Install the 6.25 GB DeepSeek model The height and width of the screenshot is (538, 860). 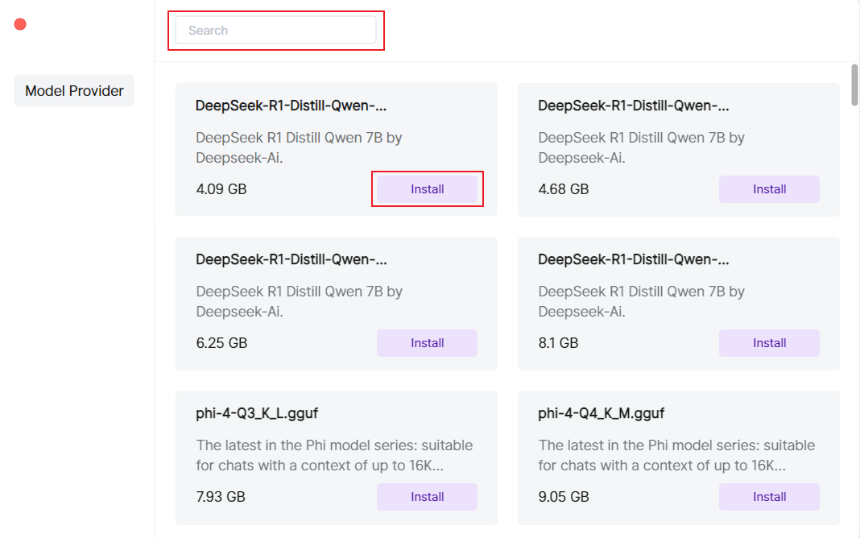(x=428, y=343)
